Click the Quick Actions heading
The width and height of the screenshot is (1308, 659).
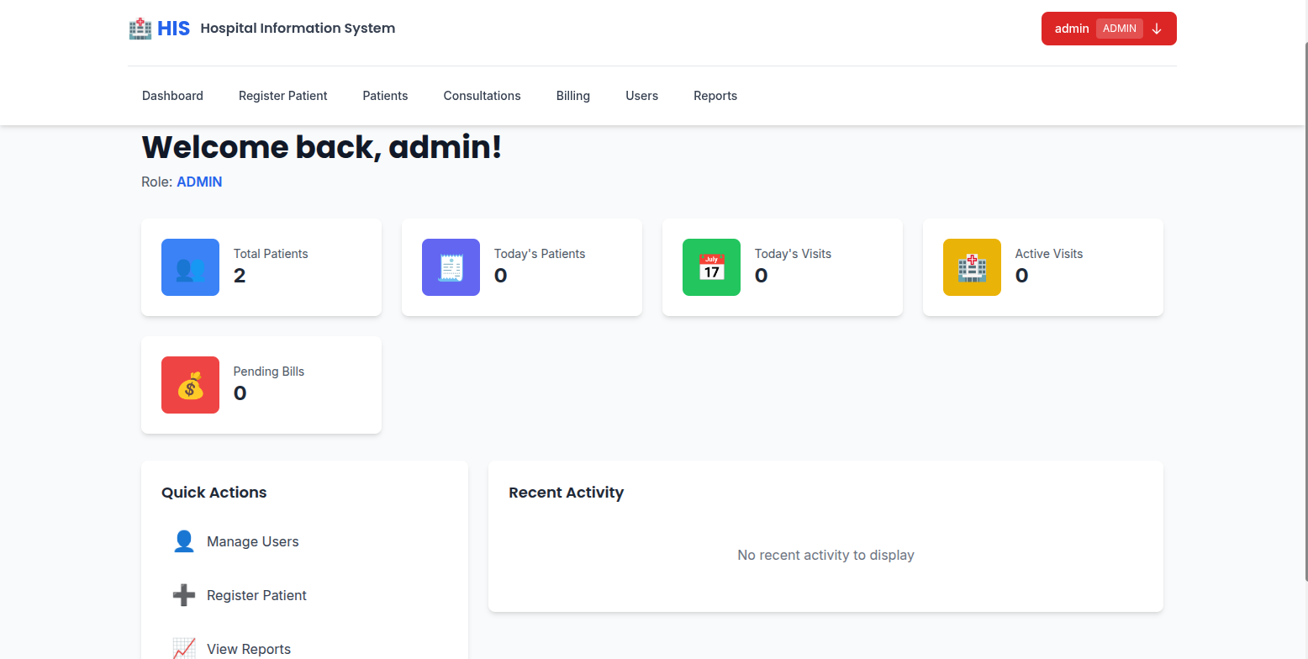[214, 493]
